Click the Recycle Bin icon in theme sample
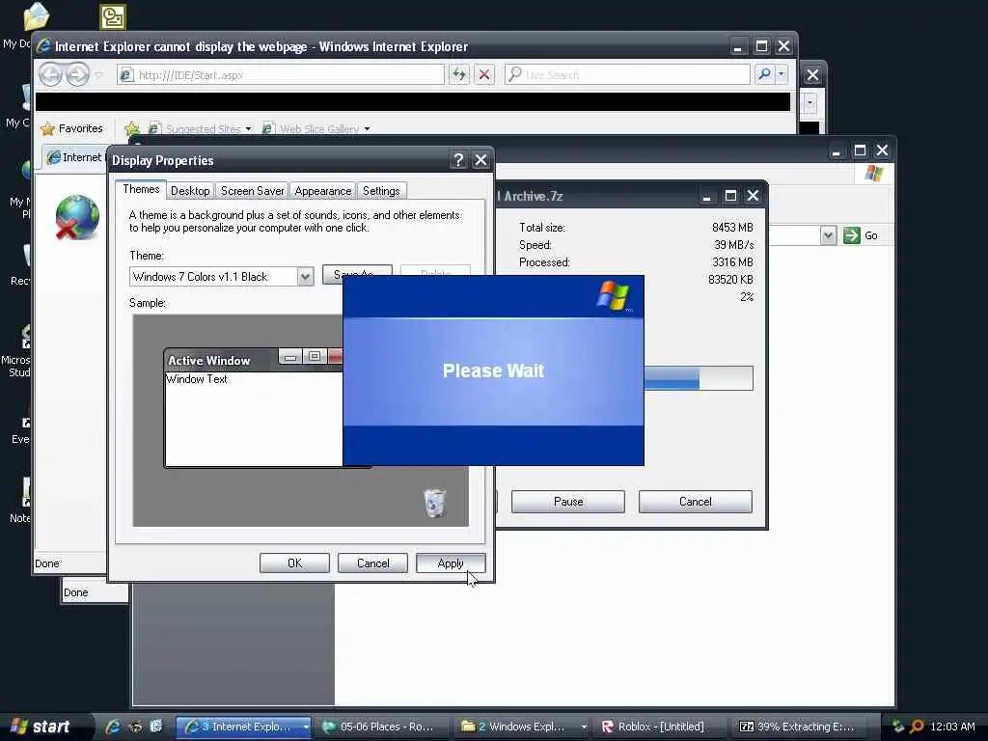988x741 pixels. [435, 503]
